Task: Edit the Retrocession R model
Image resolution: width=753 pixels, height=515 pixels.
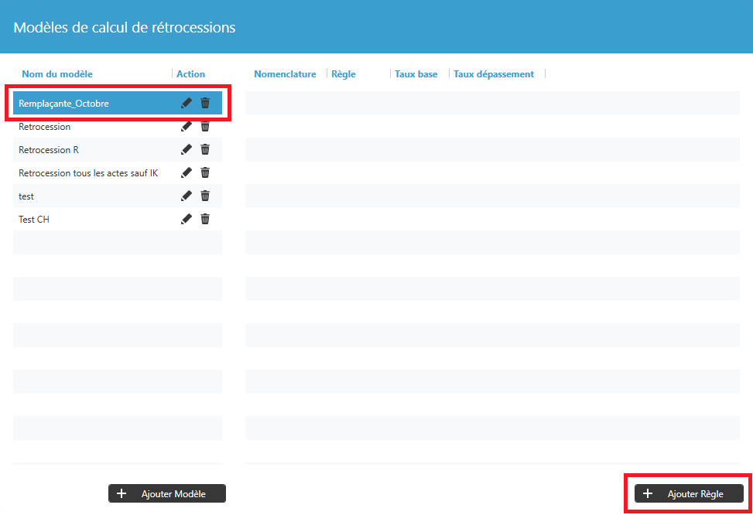Action: (x=186, y=149)
